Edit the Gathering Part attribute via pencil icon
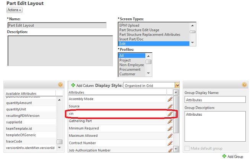 [x=170, y=121]
